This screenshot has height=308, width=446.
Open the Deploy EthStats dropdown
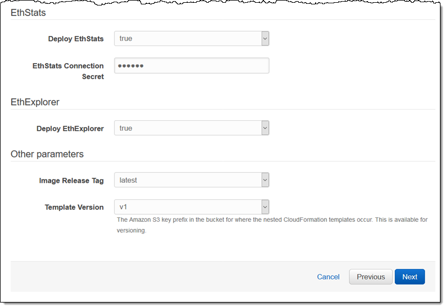tap(191, 38)
